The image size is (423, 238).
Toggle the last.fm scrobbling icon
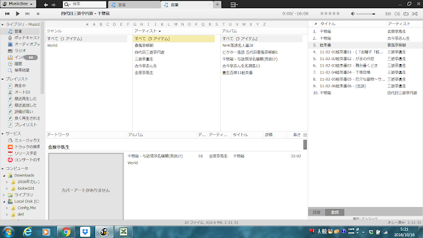click(x=397, y=13)
